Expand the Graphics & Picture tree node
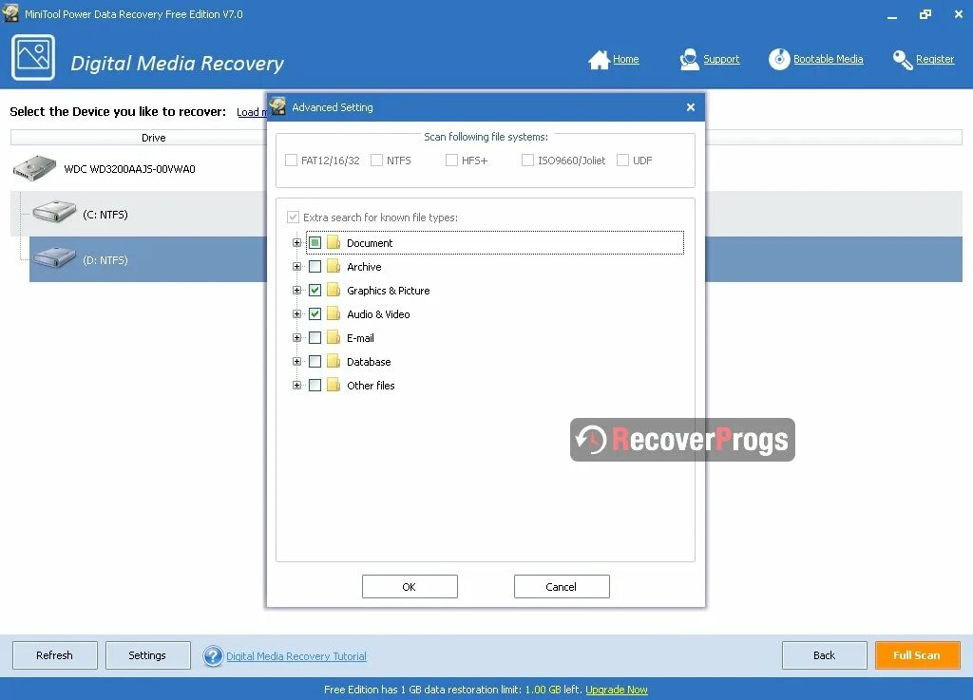The image size is (973, 700). [x=296, y=291]
